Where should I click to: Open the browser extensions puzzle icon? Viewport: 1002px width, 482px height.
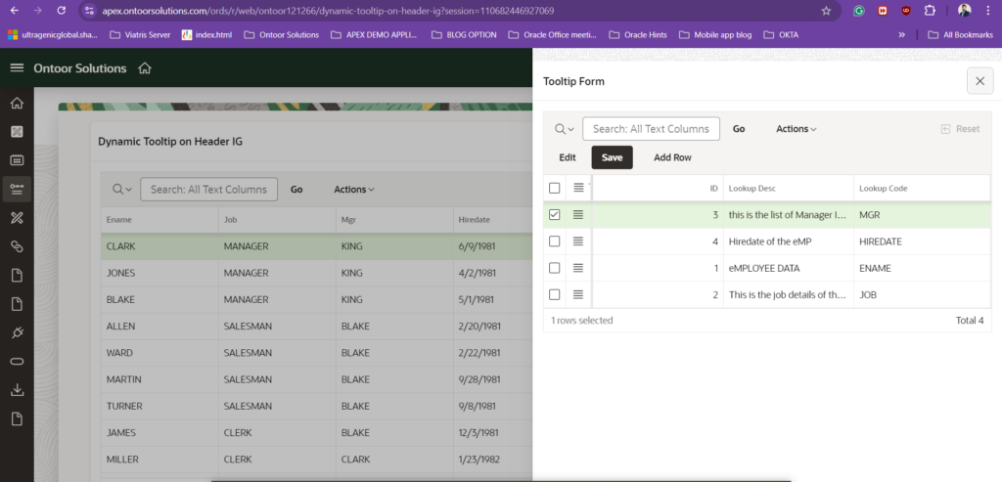click(930, 11)
